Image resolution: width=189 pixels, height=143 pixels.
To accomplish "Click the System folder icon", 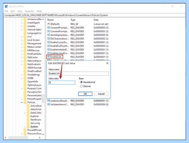I will 28,127.
